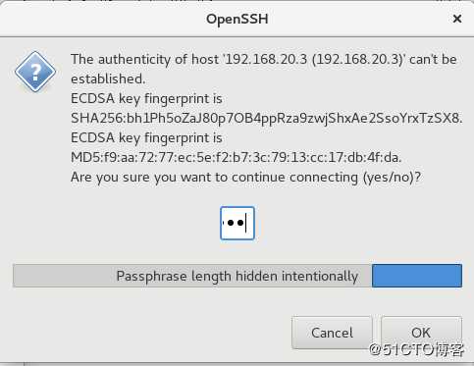
Task: Click "ECDSA key fingerprint is" preceding the MD5 line
Action: 146,138
